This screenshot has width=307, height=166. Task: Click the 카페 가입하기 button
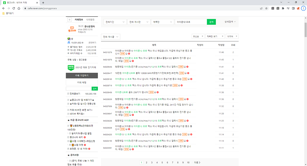click(x=82, y=75)
